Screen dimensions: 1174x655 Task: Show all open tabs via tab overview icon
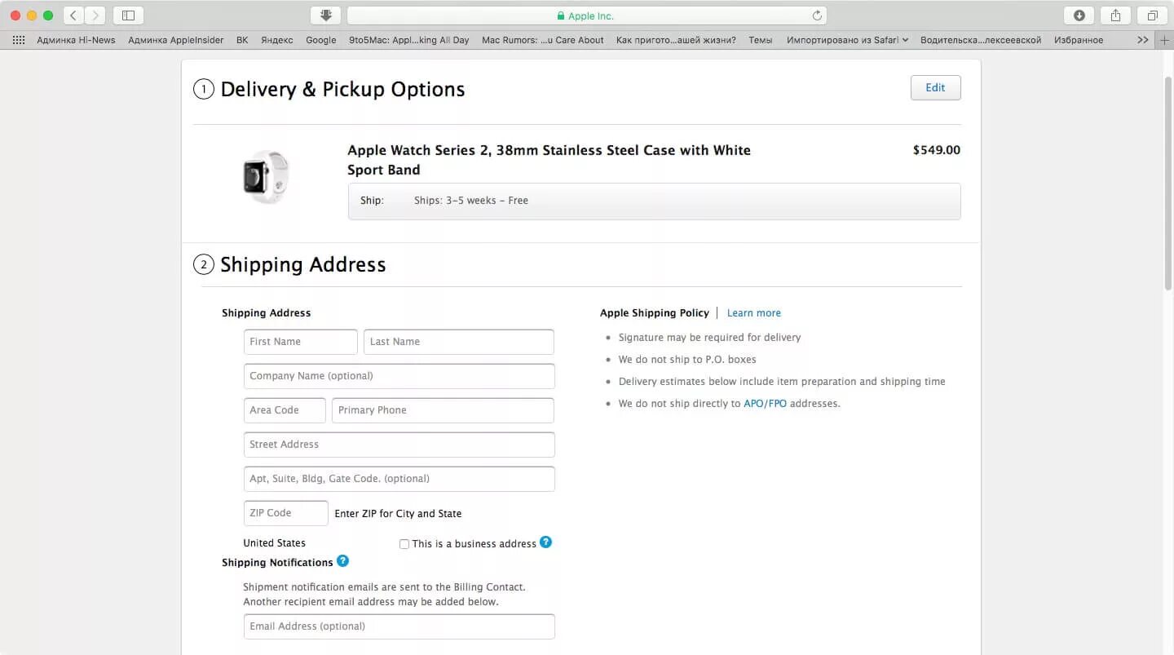(1152, 15)
